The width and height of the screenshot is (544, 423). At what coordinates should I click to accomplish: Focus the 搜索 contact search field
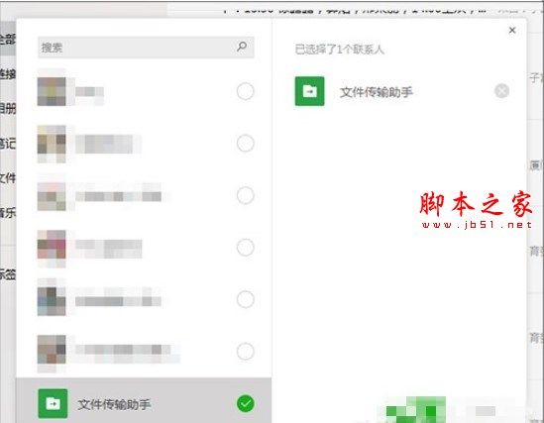(146, 48)
